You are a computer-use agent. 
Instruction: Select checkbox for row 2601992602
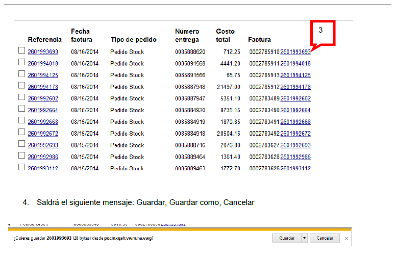[x=21, y=97]
